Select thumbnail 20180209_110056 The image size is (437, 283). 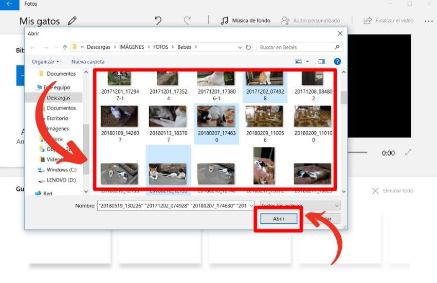(265, 124)
